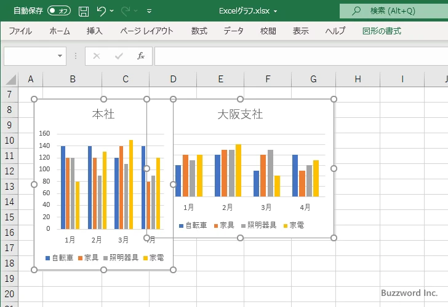Expand the Name Box dropdown arrow
Viewport: 448px width, 307px height.
click(60, 56)
